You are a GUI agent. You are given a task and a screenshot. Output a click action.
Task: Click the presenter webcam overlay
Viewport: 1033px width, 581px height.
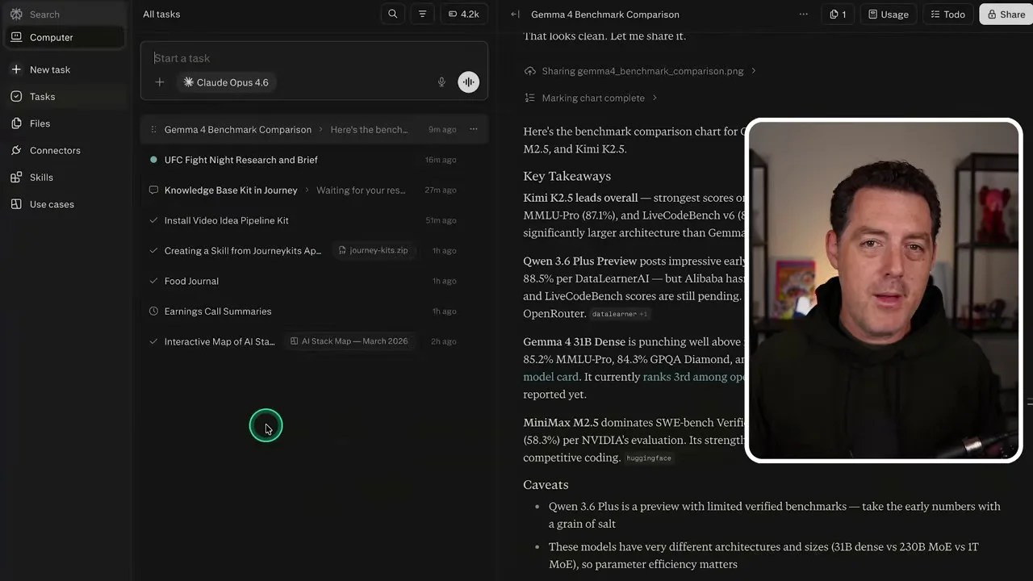(884, 290)
